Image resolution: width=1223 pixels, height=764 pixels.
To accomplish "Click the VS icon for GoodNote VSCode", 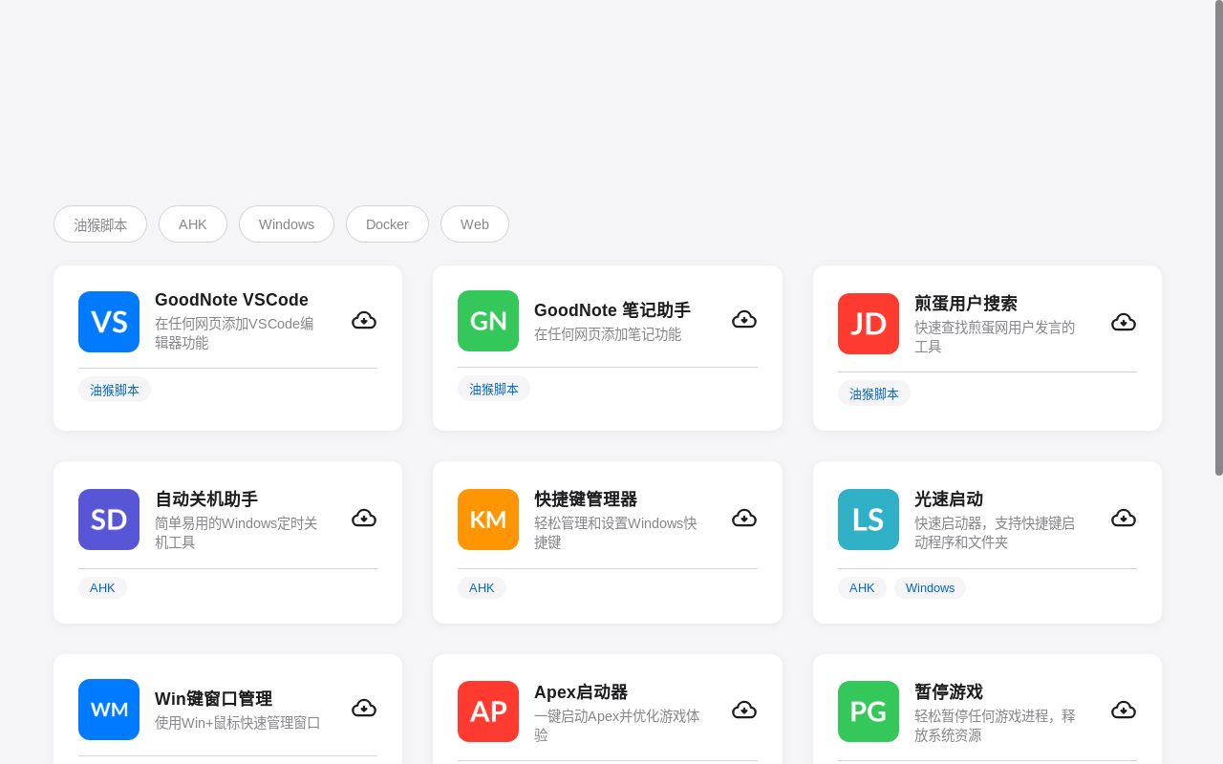I will pyautogui.click(x=108, y=322).
